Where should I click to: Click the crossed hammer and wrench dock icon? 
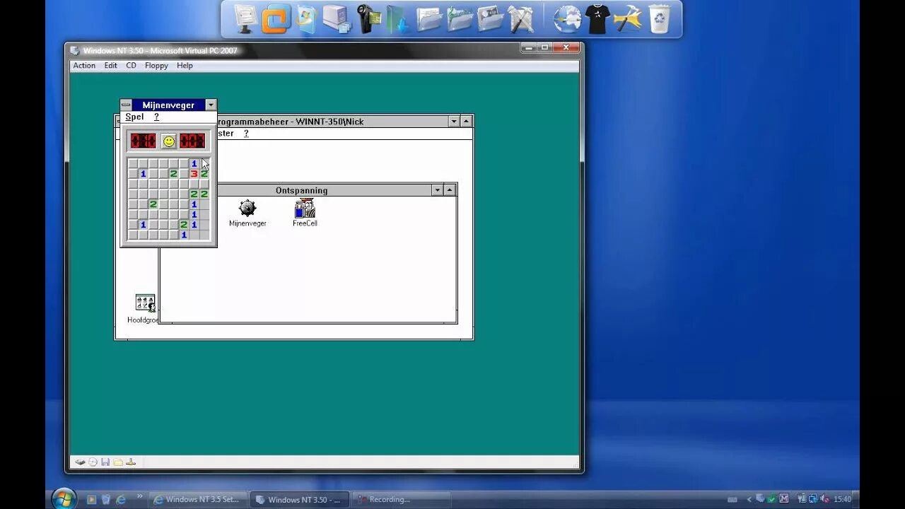pyautogui.click(x=521, y=19)
